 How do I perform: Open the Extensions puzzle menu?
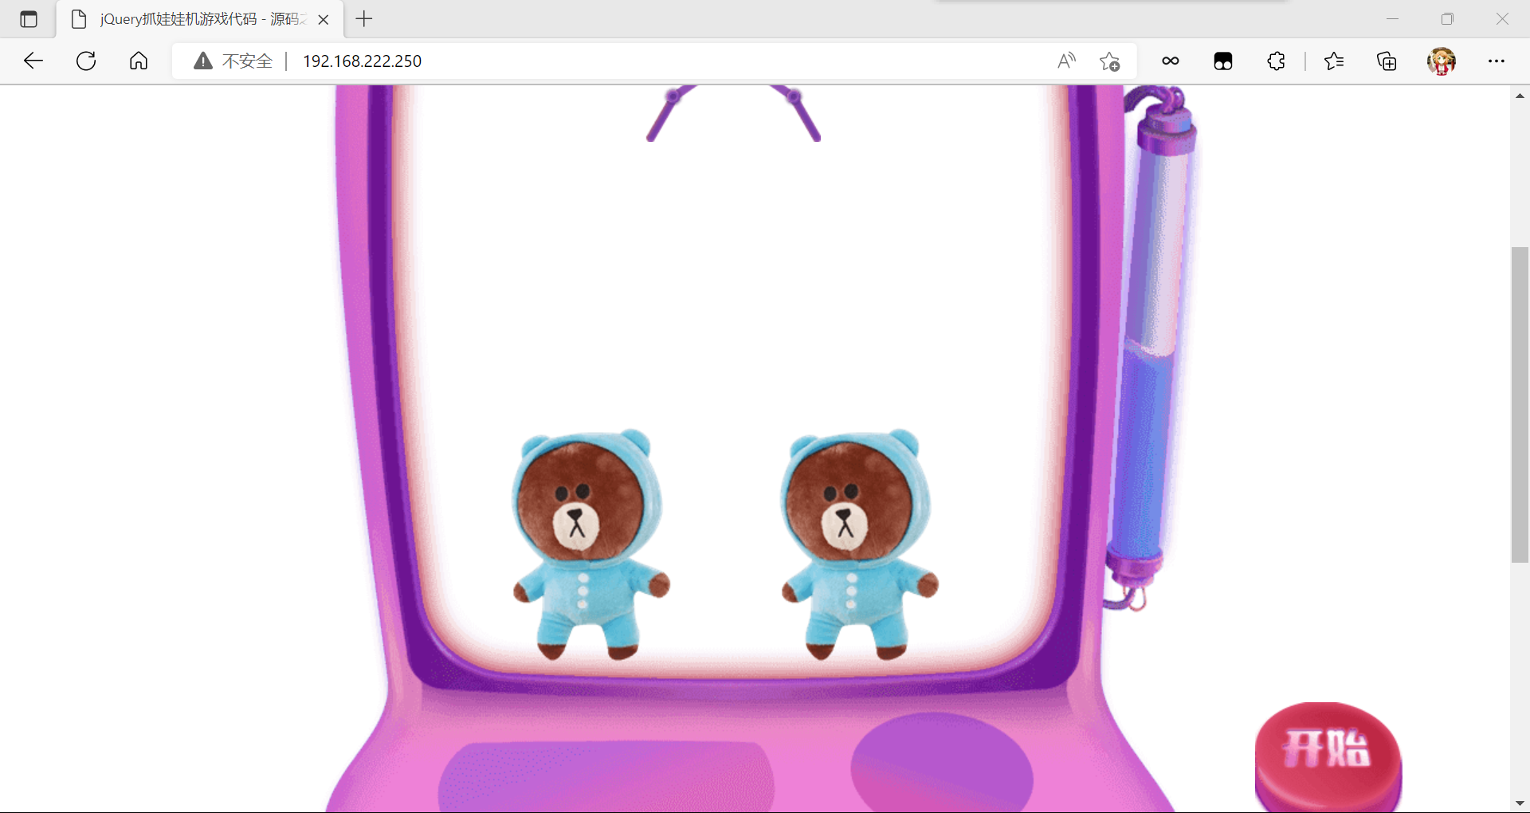pyautogui.click(x=1276, y=61)
